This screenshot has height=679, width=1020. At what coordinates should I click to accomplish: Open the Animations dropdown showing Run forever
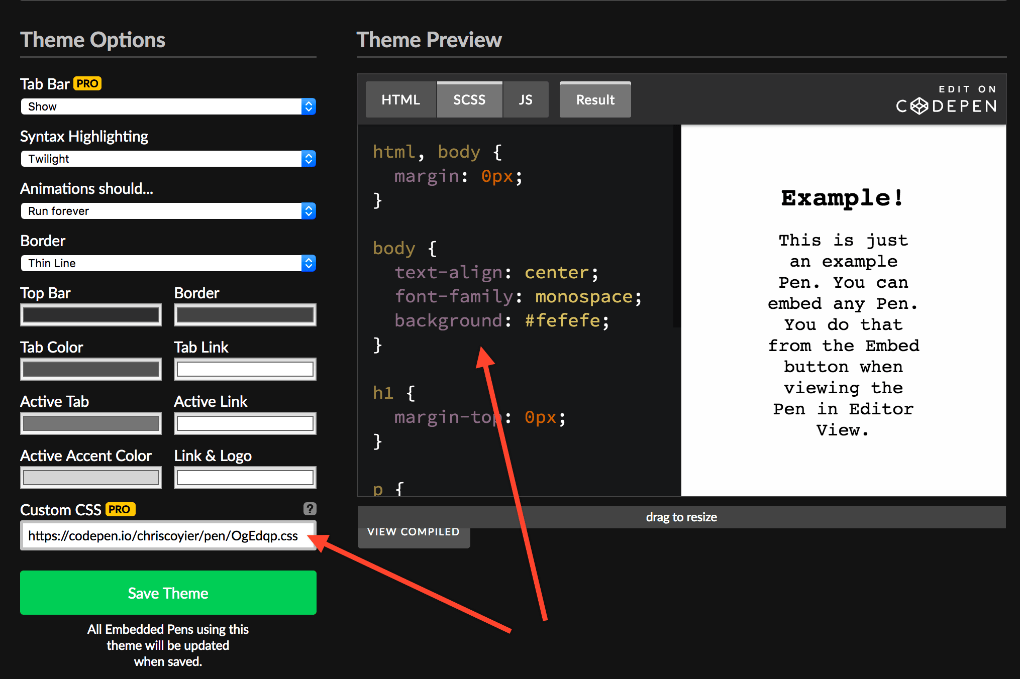click(x=168, y=211)
